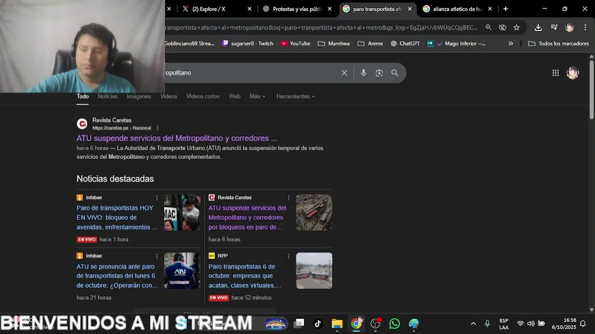Screen dimensions: 595x334
Task: Open the Google account avatar on the page
Action: pos(573,73)
